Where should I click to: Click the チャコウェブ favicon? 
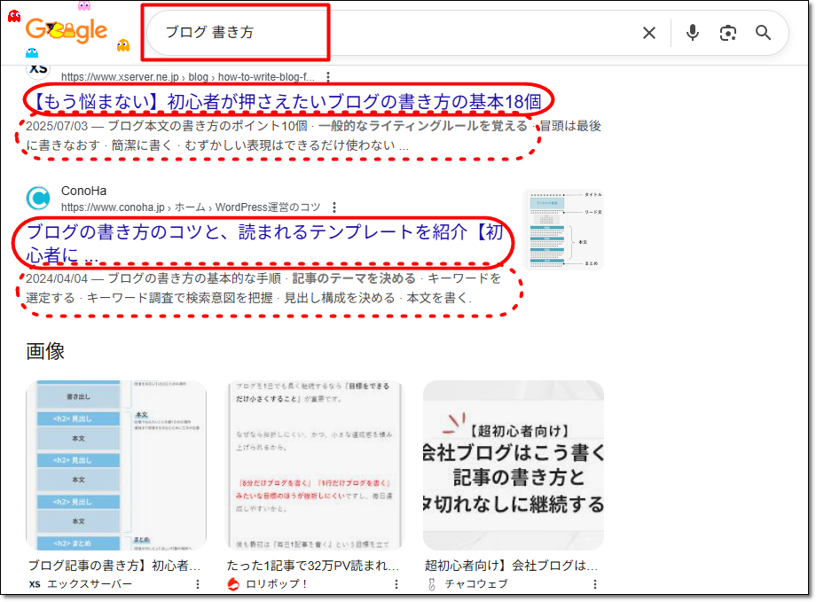[432, 583]
